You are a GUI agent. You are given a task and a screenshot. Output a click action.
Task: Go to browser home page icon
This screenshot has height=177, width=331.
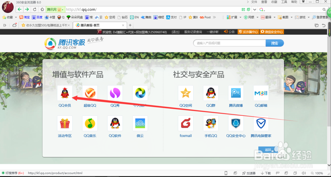click(42, 9)
